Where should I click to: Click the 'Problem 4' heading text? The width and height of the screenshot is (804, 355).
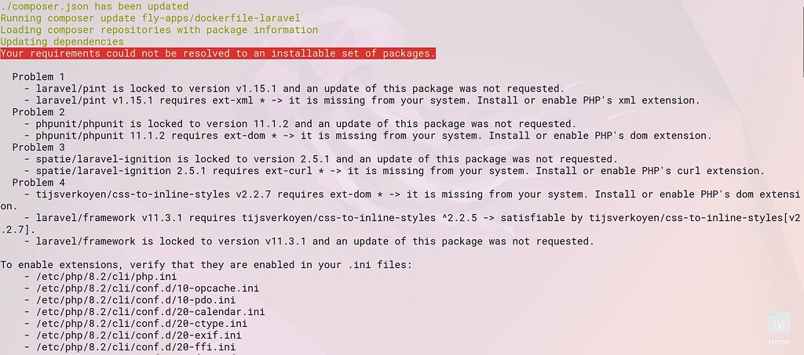tap(38, 183)
